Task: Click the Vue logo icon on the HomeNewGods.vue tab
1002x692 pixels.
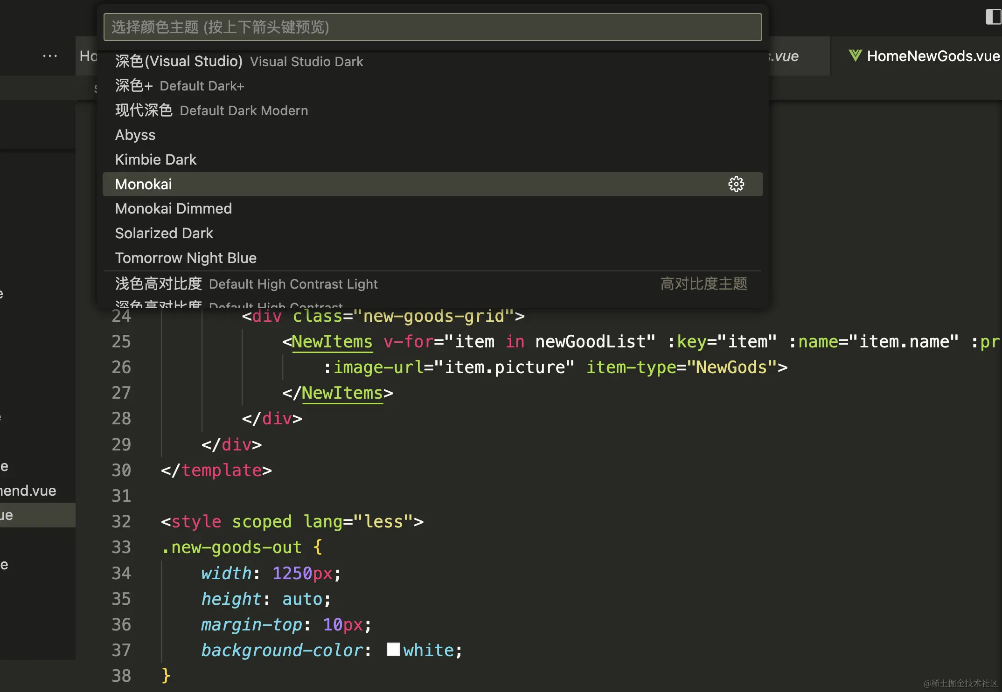Action: [855, 56]
